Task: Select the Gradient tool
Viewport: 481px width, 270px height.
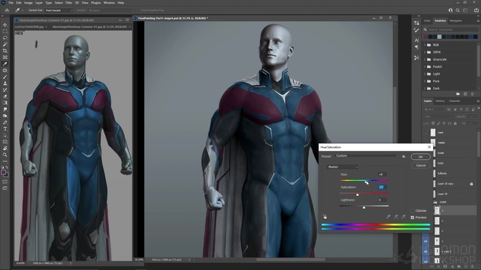Action: point(5,103)
